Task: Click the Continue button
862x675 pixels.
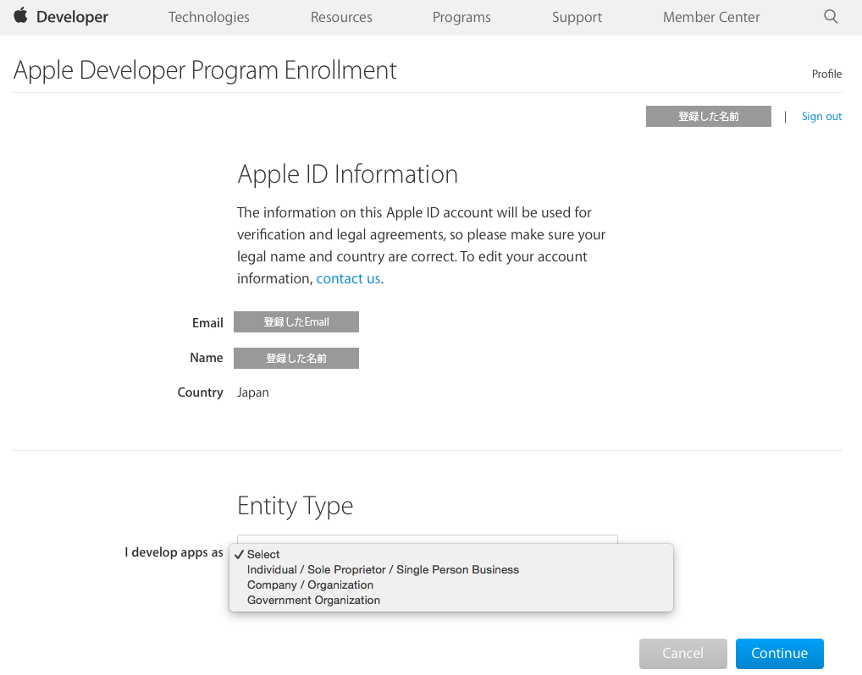Action: tap(780, 654)
